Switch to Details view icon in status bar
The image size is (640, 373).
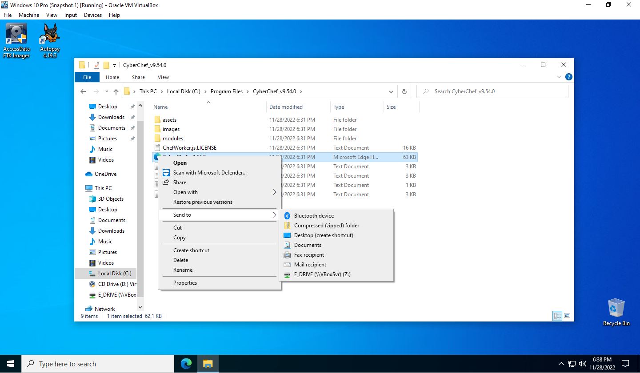pos(557,316)
